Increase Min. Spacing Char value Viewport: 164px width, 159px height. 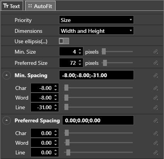[56, 86]
